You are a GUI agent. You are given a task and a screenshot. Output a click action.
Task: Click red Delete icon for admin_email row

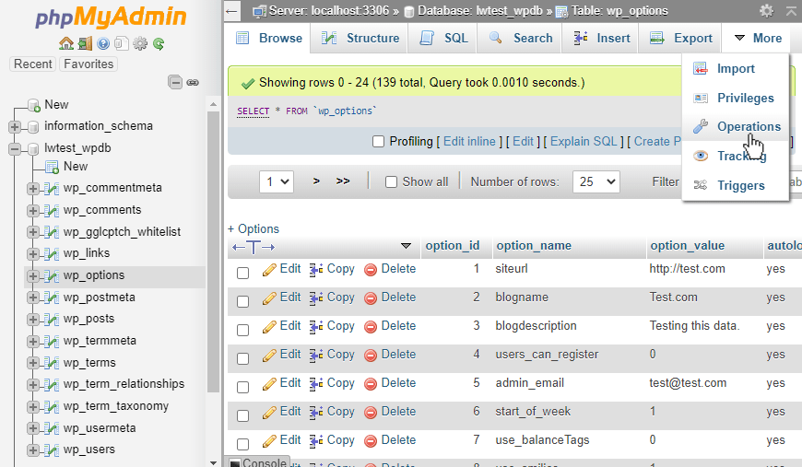(371, 384)
